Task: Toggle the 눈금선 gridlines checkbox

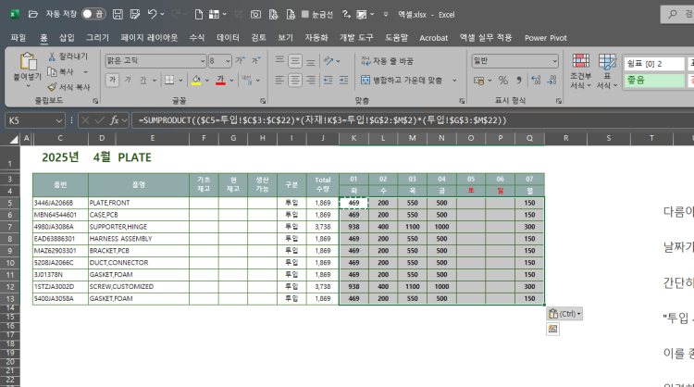Action: 305,14
